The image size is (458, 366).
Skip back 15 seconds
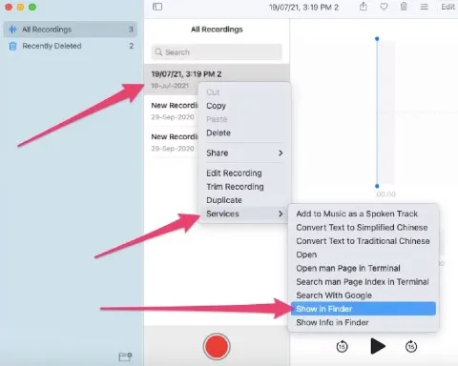point(342,346)
